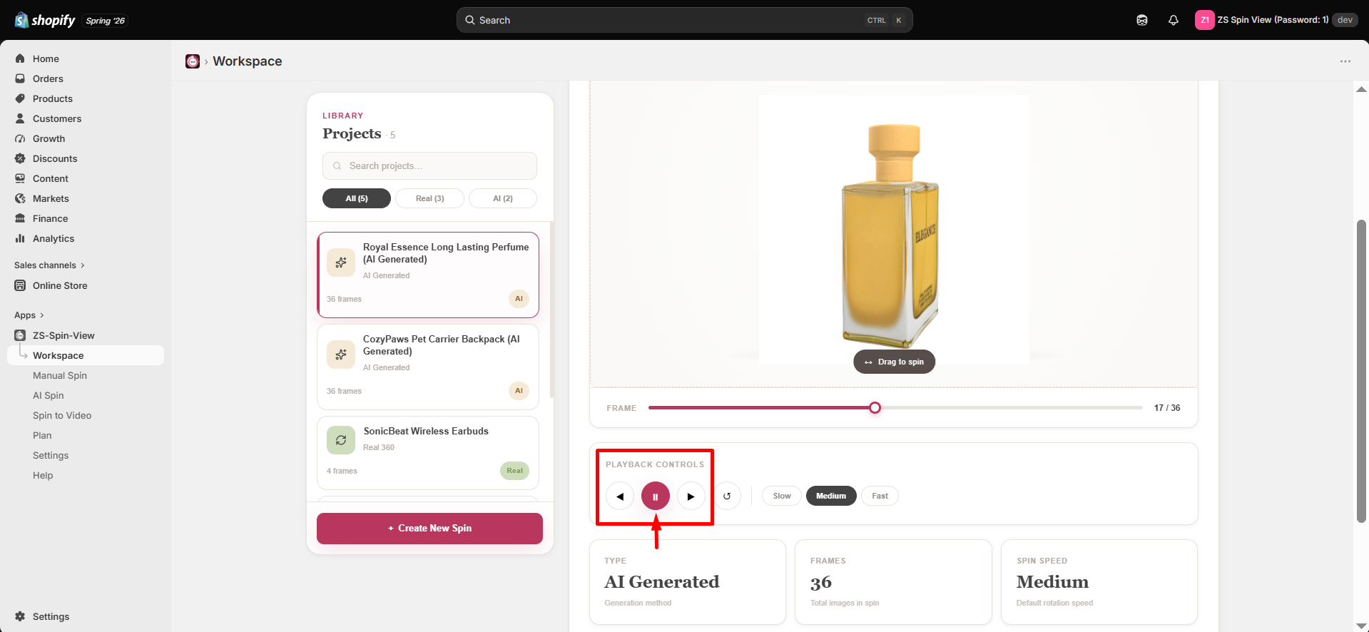Reset the spin rotation icon
This screenshot has height=632, width=1369.
(727, 496)
